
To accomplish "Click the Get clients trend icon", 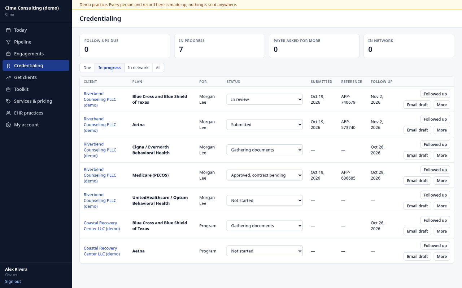I will pyautogui.click(x=8, y=77).
